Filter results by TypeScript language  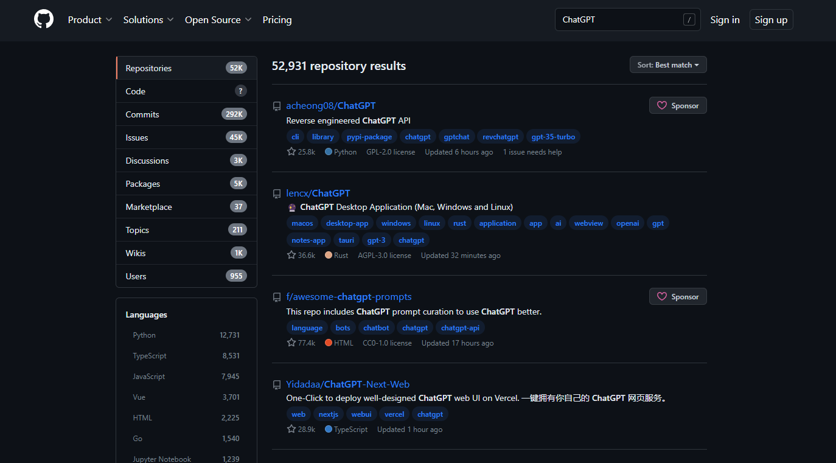[x=186, y=356]
